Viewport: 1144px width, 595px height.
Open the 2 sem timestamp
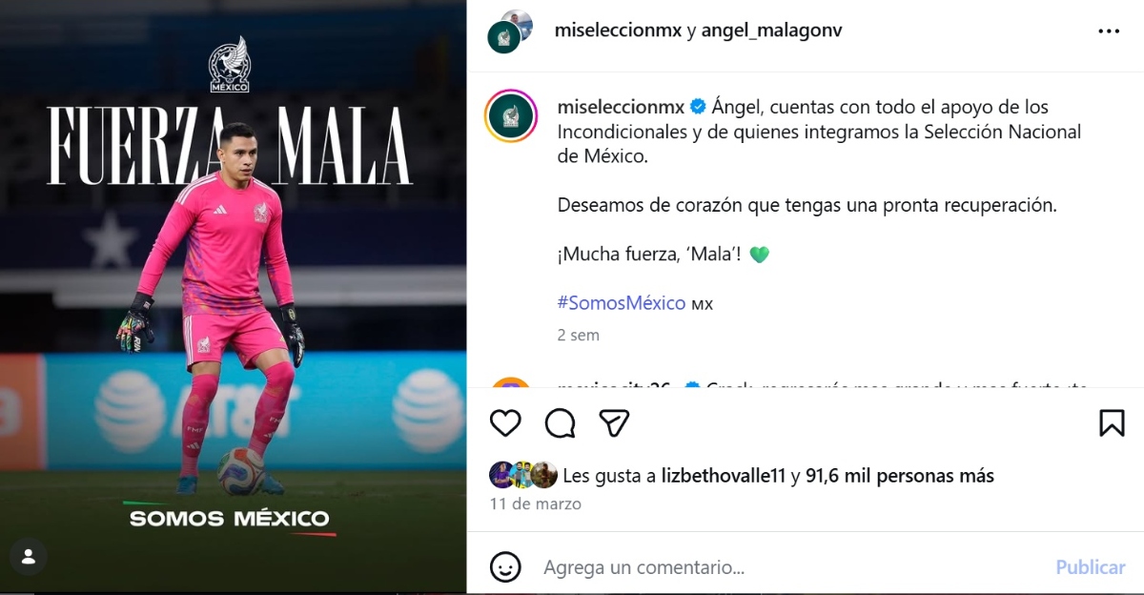point(578,336)
